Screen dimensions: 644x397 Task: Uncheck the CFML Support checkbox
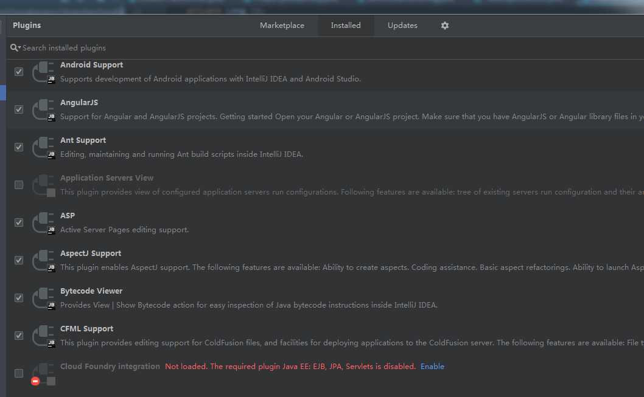19,336
